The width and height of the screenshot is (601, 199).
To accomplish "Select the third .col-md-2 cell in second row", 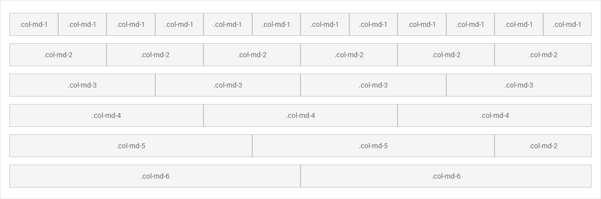I will coord(252,55).
